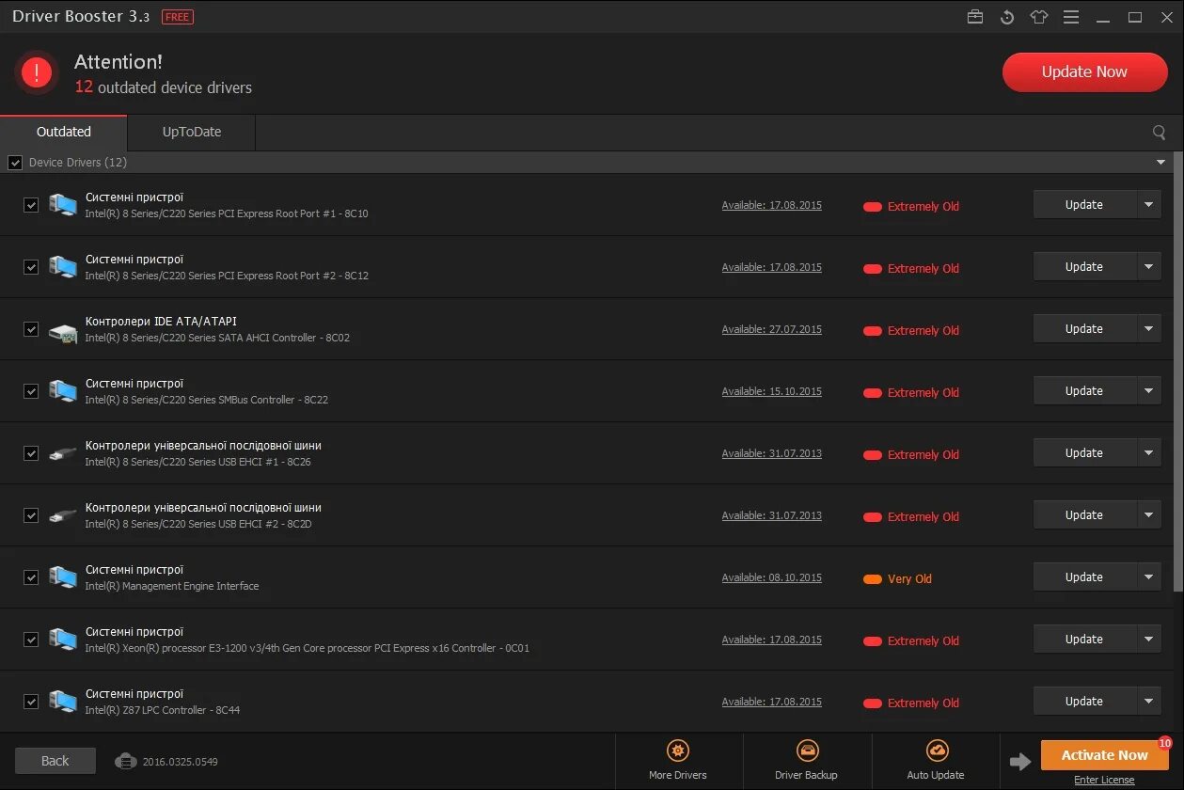Click device icon for PCI Express Root Port #1
Screen dimensions: 1184x790
click(63, 205)
